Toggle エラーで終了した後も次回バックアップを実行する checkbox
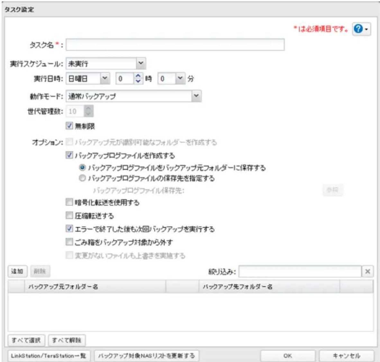380x362 pixels. 69,229
